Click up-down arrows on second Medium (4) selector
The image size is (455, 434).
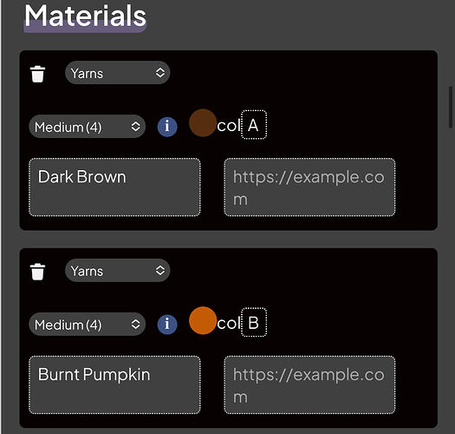click(135, 324)
